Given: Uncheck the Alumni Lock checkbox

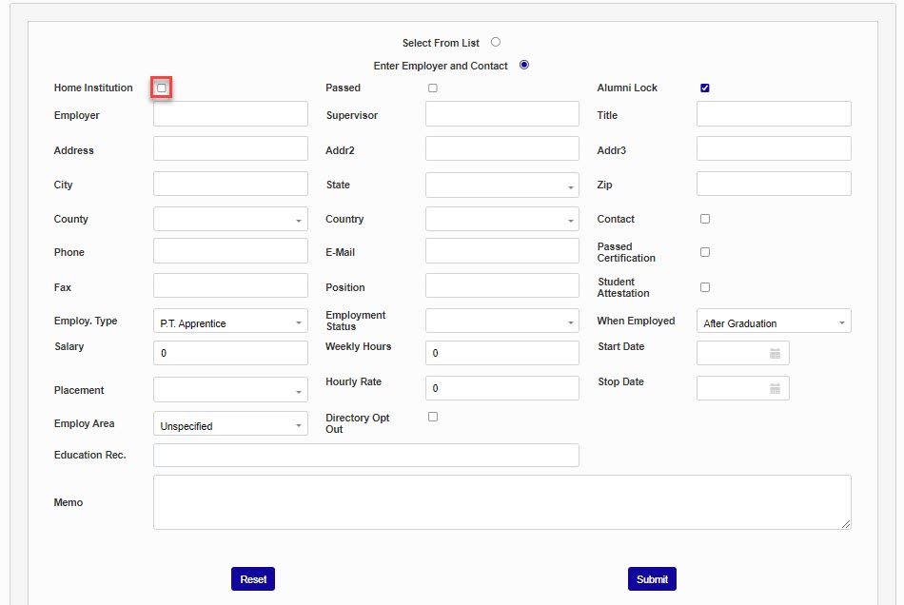Looking at the screenshot, I should point(705,88).
